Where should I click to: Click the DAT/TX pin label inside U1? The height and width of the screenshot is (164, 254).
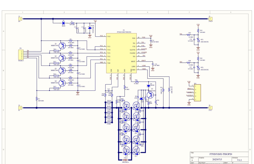coord(132,50)
